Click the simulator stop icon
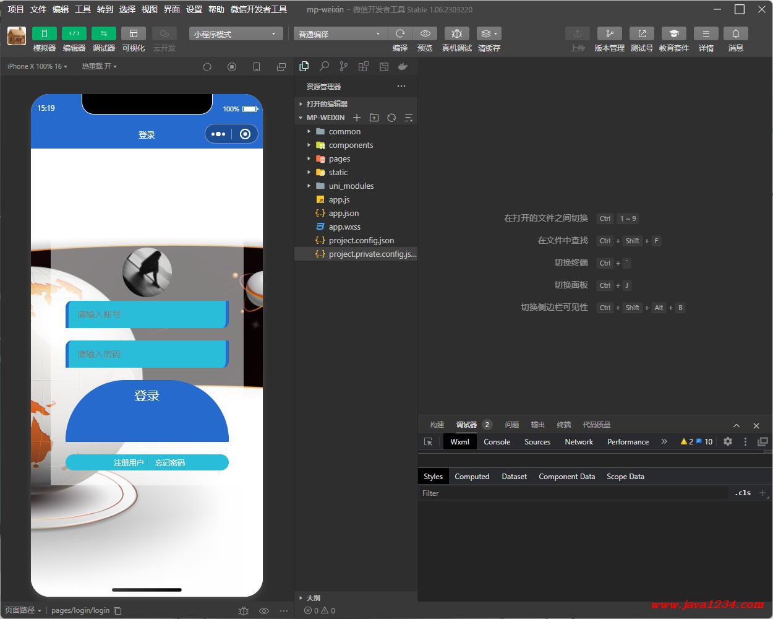Image resolution: width=773 pixels, height=619 pixels. pos(232,67)
